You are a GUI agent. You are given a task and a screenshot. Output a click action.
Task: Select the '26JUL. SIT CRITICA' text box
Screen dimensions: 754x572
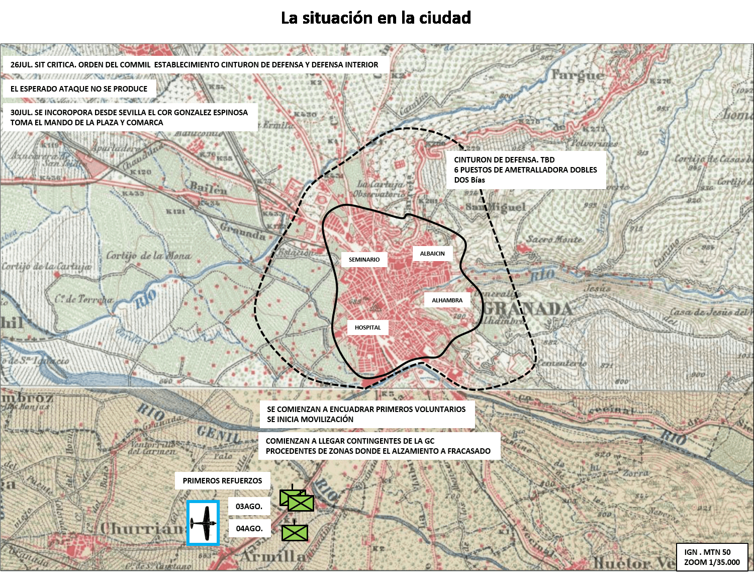(196, 65)
